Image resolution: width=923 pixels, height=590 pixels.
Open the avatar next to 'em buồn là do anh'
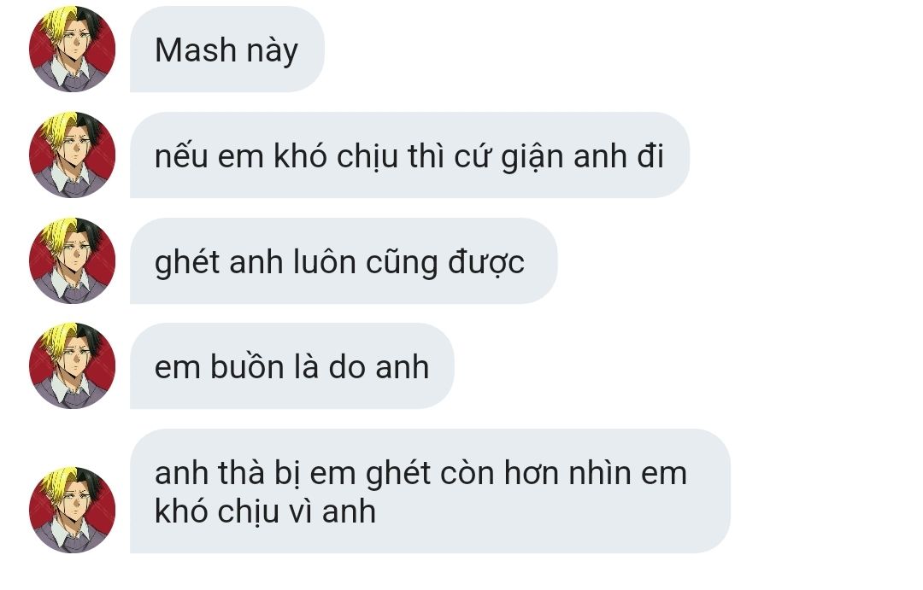click(72, 365)
